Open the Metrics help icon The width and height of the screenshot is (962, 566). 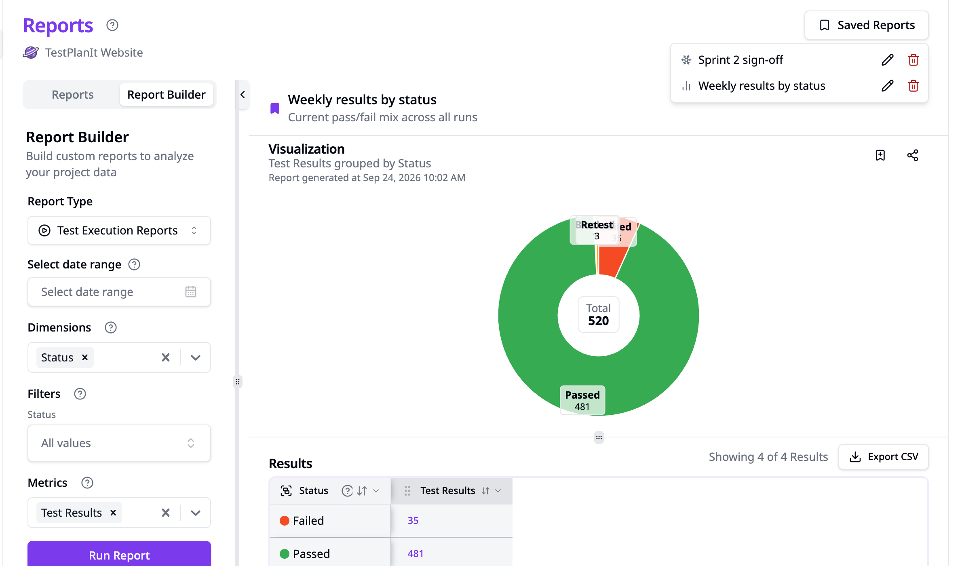(87, 483)
